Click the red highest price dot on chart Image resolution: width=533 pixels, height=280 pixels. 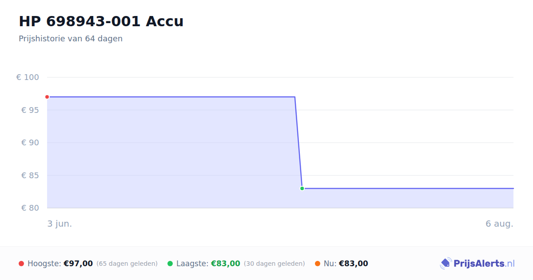coord(47,97)
